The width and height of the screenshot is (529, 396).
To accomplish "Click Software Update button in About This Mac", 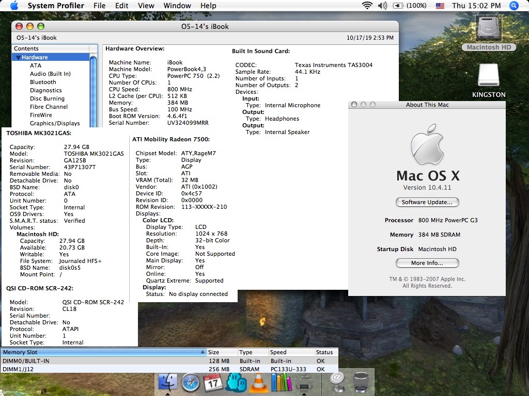I will tap(427, 202).
